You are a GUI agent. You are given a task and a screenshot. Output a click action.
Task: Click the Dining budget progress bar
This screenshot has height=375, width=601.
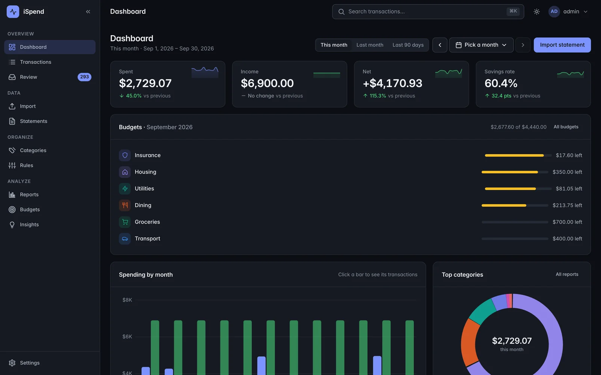pos(515,205)
